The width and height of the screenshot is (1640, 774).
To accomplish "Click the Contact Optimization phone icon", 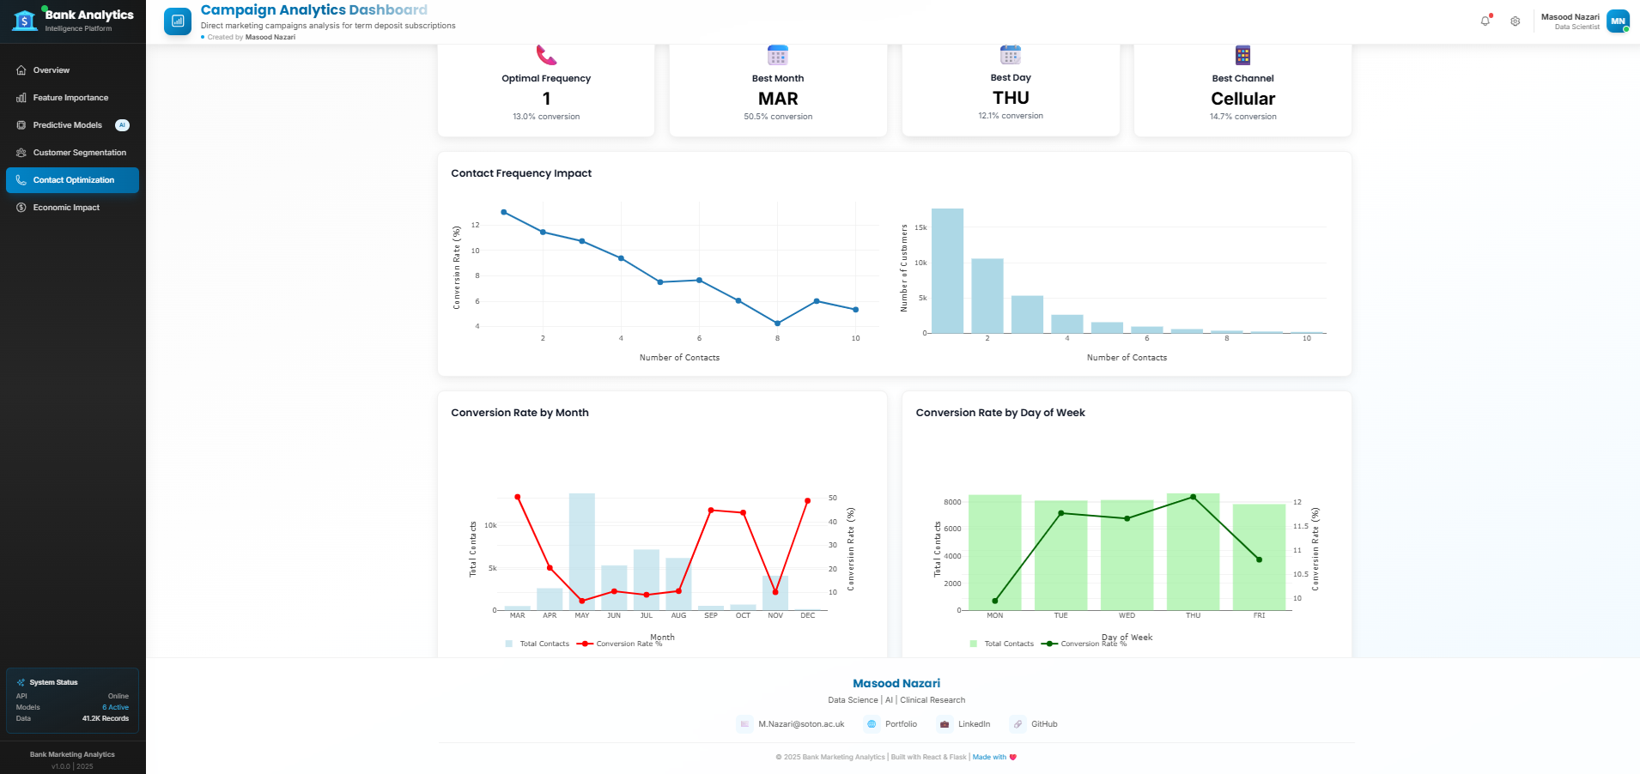I will [x=21, y=180].
